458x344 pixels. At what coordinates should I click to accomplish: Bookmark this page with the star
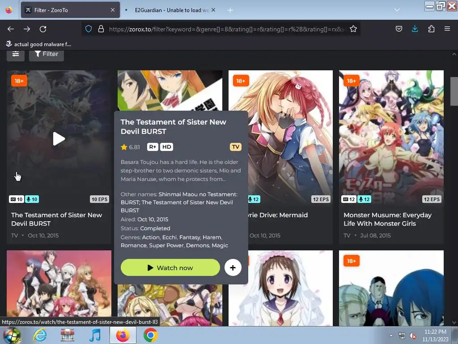point(353,29)
